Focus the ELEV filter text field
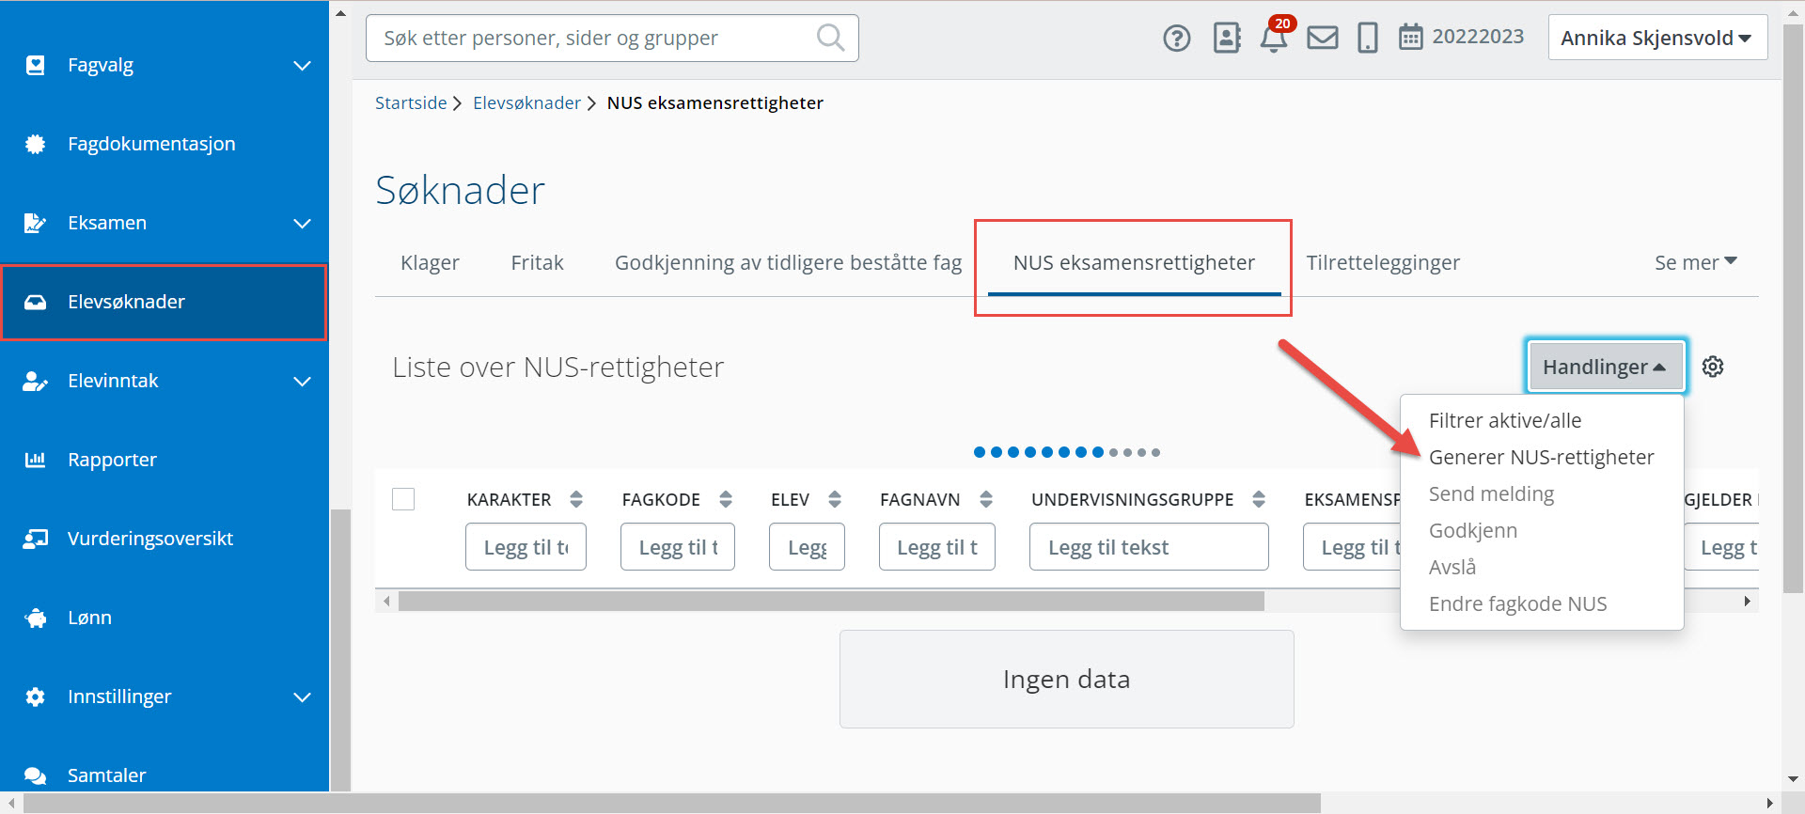 coord(807,547)
